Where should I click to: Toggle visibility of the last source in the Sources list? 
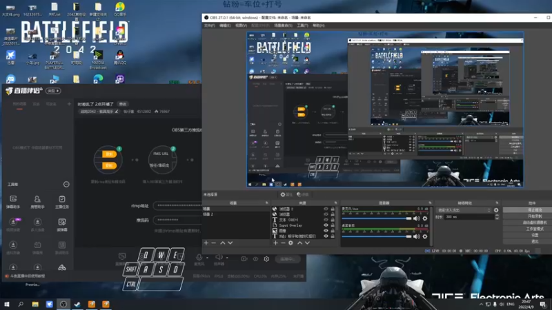pyautogui.click(x=326, y=236)
